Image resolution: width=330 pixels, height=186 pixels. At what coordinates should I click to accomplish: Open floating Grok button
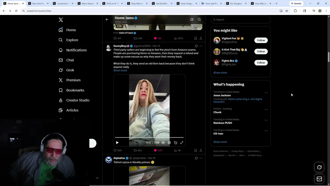(x=319, y=167)
